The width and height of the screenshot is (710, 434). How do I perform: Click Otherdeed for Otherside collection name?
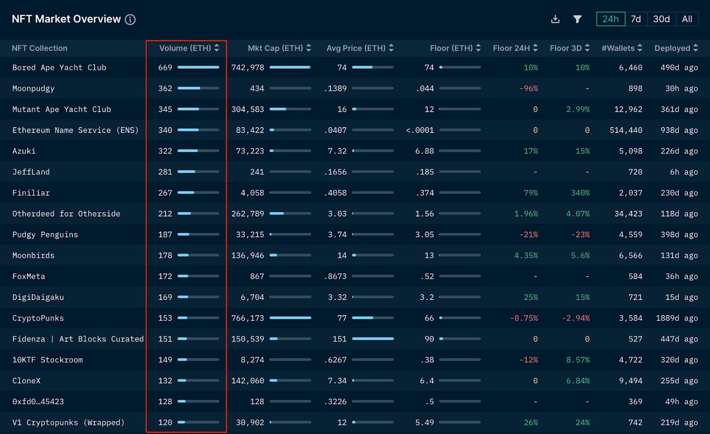click(x=66, y=213)
